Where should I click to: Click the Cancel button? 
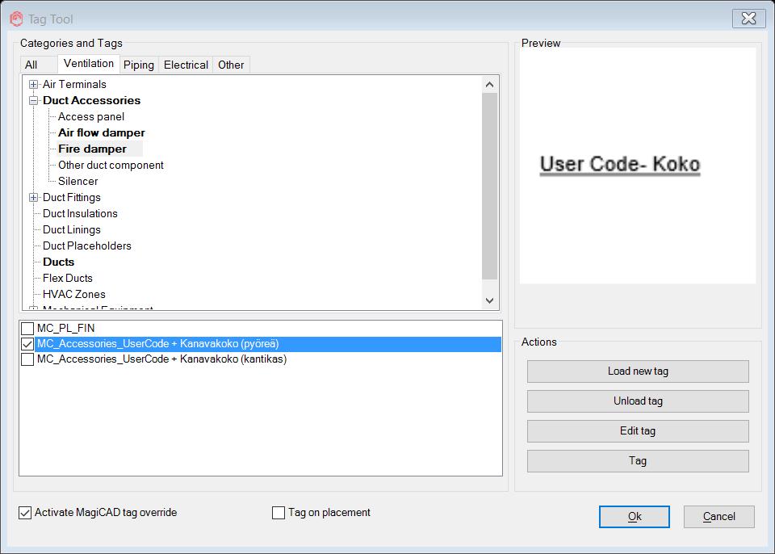point(719,517)
